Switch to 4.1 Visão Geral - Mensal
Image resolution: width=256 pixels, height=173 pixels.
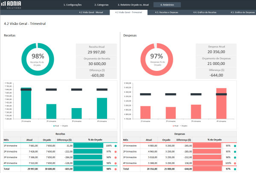pyautogui.click(x=90, y=13)
